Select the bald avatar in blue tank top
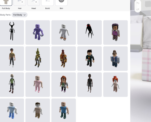 (x=63, y=110)
